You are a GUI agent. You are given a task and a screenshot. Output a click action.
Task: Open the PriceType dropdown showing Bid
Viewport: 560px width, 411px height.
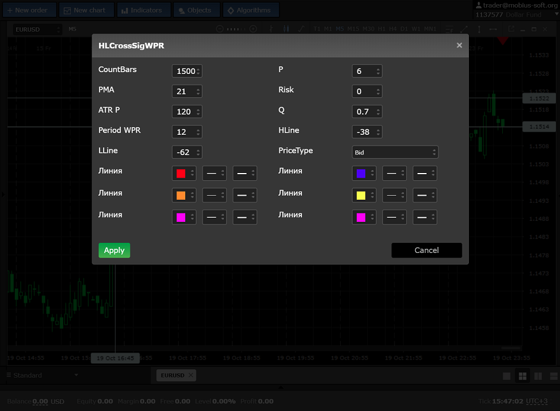click(395, 152)
